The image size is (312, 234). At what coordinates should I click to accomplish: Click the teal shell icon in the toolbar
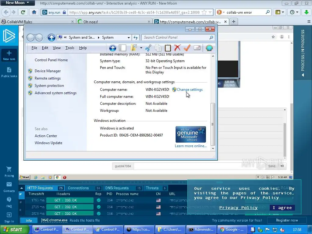click(x=209, y=48)
